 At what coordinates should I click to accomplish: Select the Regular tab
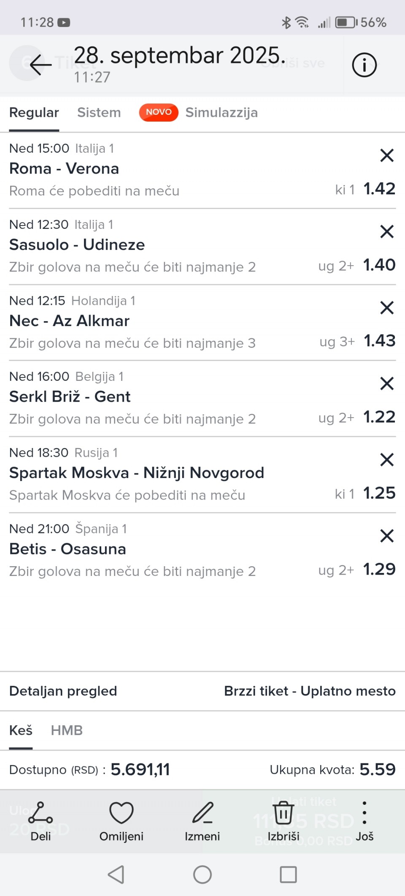coord(34,113)
